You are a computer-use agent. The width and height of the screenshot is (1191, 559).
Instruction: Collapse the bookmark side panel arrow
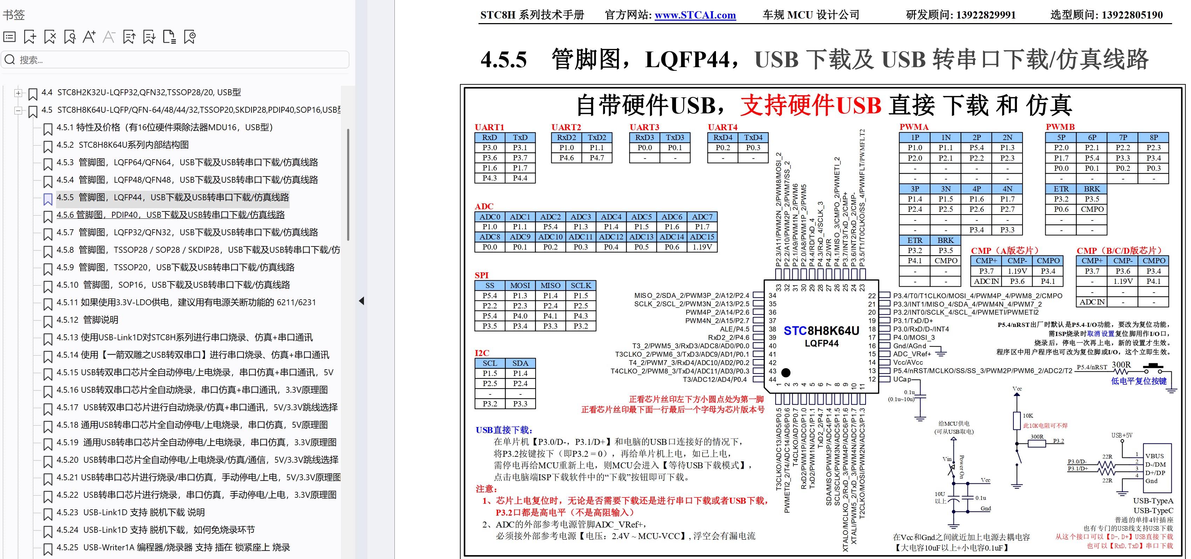pos(362,301)
